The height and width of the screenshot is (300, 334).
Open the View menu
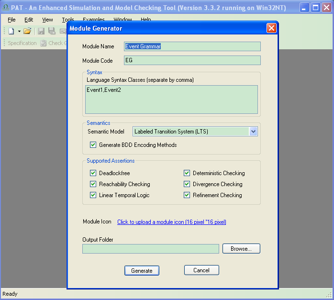point(47,20)
